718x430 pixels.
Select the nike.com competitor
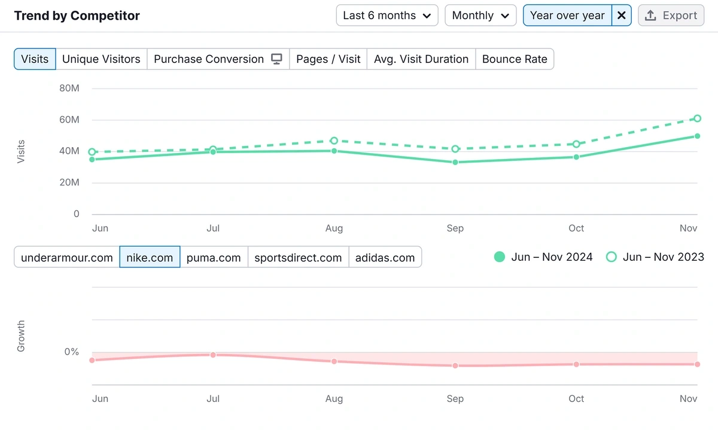150,258
